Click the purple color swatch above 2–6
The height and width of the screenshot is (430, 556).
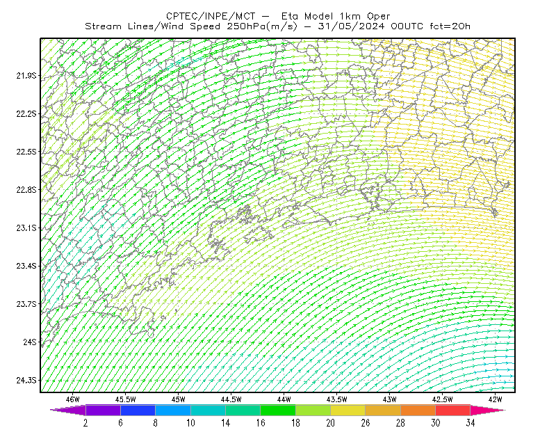(103, 410)
